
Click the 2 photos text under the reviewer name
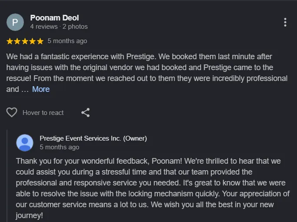point(75,27)
